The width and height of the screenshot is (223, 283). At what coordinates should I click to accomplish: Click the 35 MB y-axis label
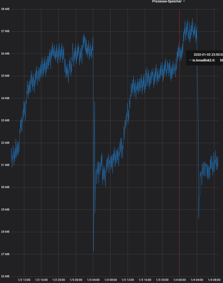[5, 76]
